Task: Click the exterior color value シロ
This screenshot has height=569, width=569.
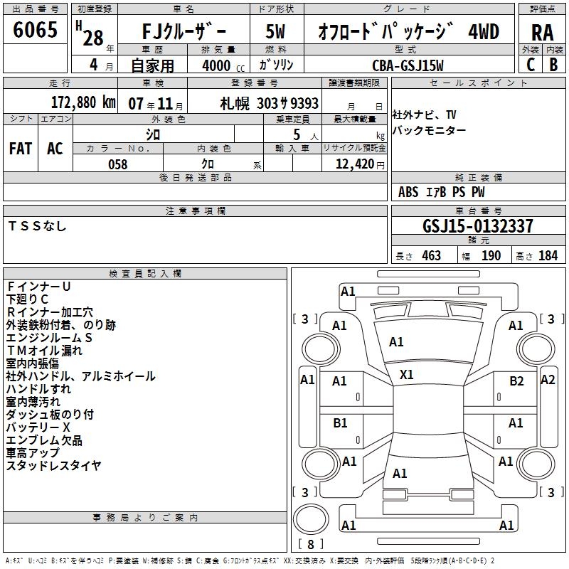Action: point(153,134)
